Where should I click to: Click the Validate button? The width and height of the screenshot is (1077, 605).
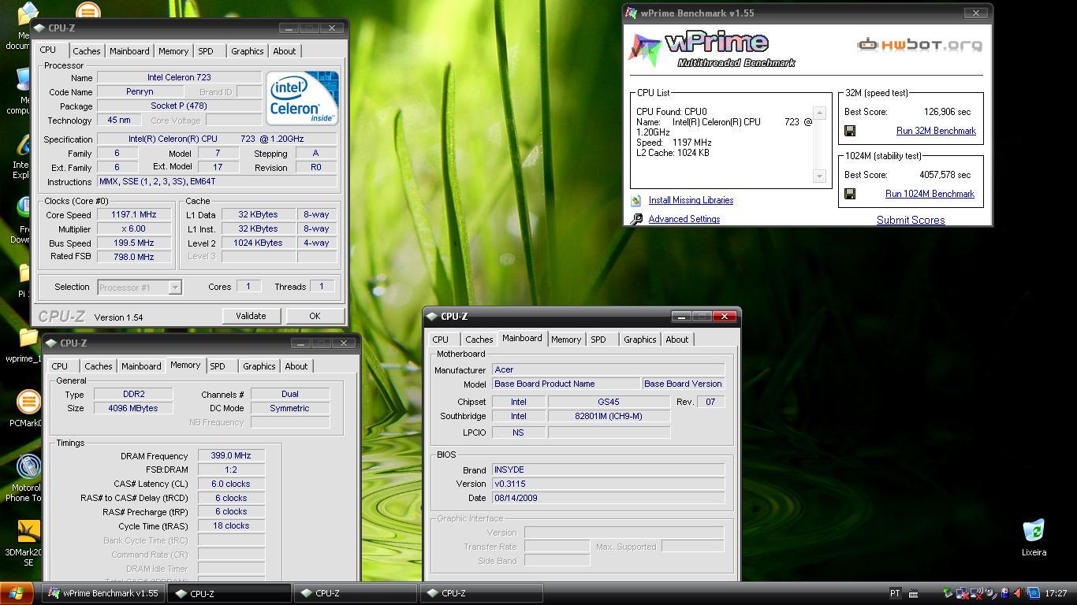coord(251,316)
